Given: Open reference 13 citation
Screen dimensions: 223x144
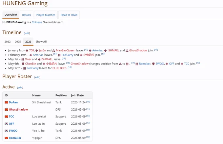Looking at the screenshot, I should [x=156, y=50].
